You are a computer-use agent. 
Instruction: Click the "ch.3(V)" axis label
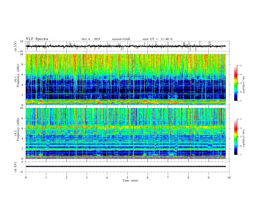click(16, 167)
